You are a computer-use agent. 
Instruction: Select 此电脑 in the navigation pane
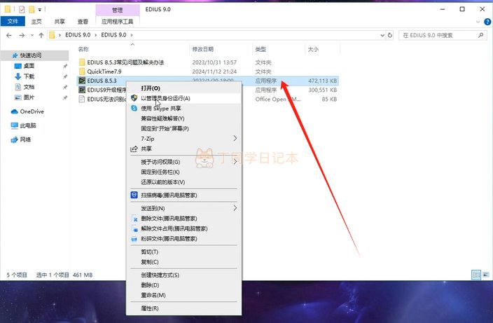click(x=24, y=125)
